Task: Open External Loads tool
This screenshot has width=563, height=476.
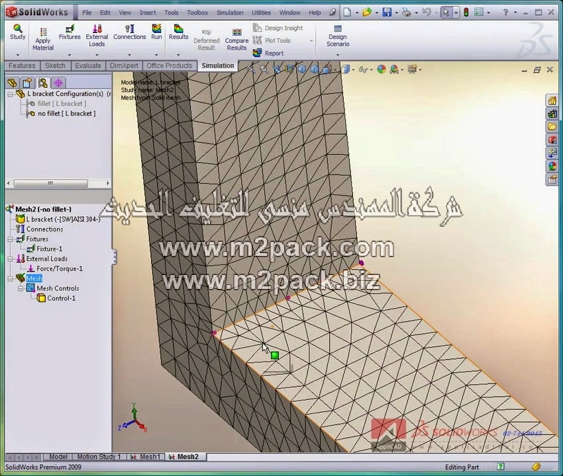Action: click(97, 36)
